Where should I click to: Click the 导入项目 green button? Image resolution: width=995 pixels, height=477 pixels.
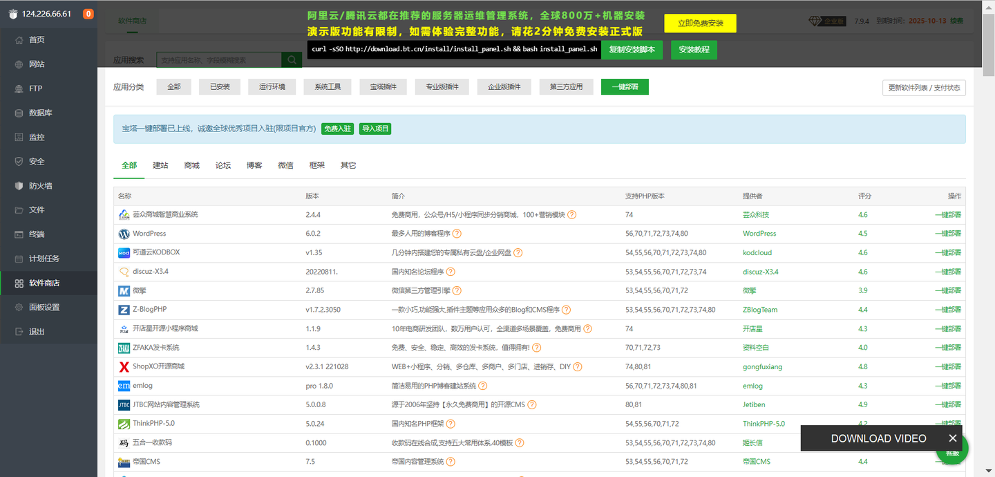[x=375, y=129]
